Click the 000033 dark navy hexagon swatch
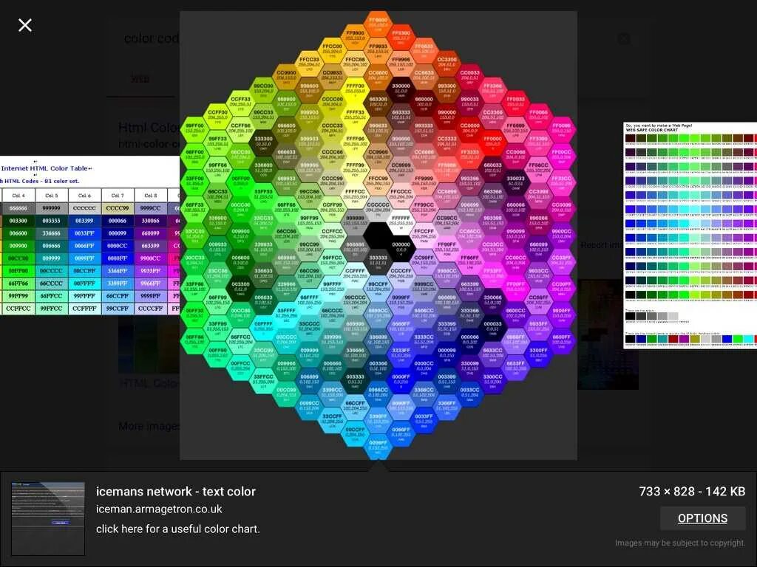Screen dimensions: 757x567 (492, 327)
